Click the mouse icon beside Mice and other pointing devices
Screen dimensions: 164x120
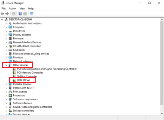tap(10, 54)
